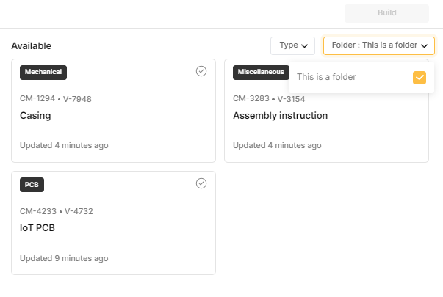
Task: Click CM-1294 V-7948 identifier text
Action: (x=56, y=99)
